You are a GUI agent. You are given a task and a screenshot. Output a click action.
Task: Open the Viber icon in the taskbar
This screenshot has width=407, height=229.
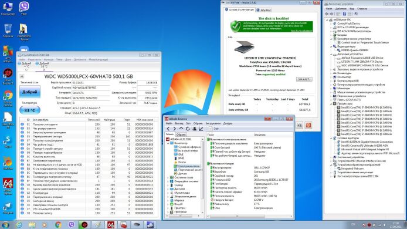71,225
